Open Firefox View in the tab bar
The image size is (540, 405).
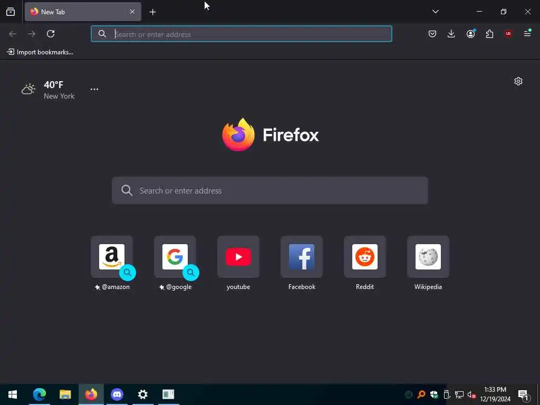point(11,12)
